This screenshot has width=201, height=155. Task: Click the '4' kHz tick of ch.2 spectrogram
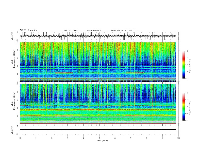pyautogui.click(x=18, y=108)
